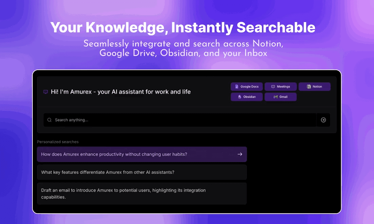Click the 'Hi! I'm Amurex' greeting text

click(120, 92)
